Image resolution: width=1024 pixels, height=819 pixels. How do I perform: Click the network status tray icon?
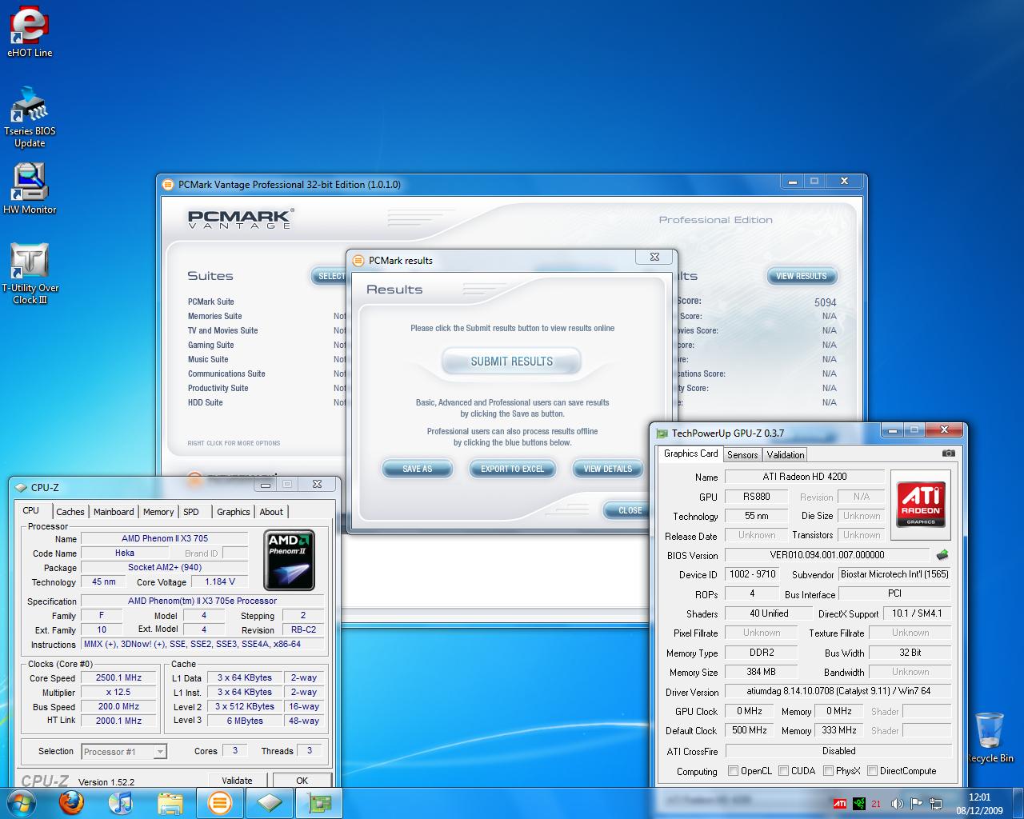coord(935,804)
